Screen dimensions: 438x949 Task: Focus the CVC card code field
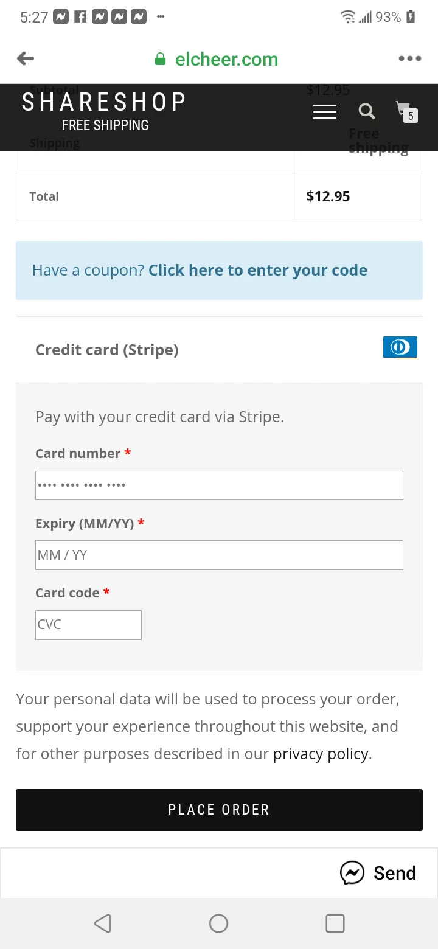click(88, 625)
